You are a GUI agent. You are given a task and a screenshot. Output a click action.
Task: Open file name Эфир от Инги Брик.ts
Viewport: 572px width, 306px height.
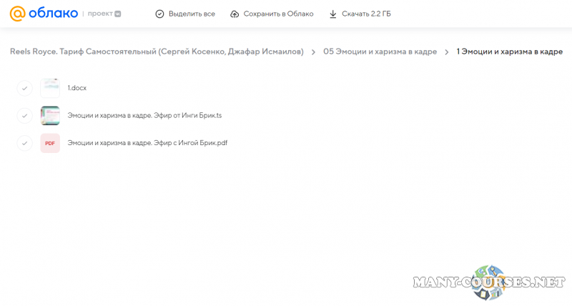pos(144,115)
